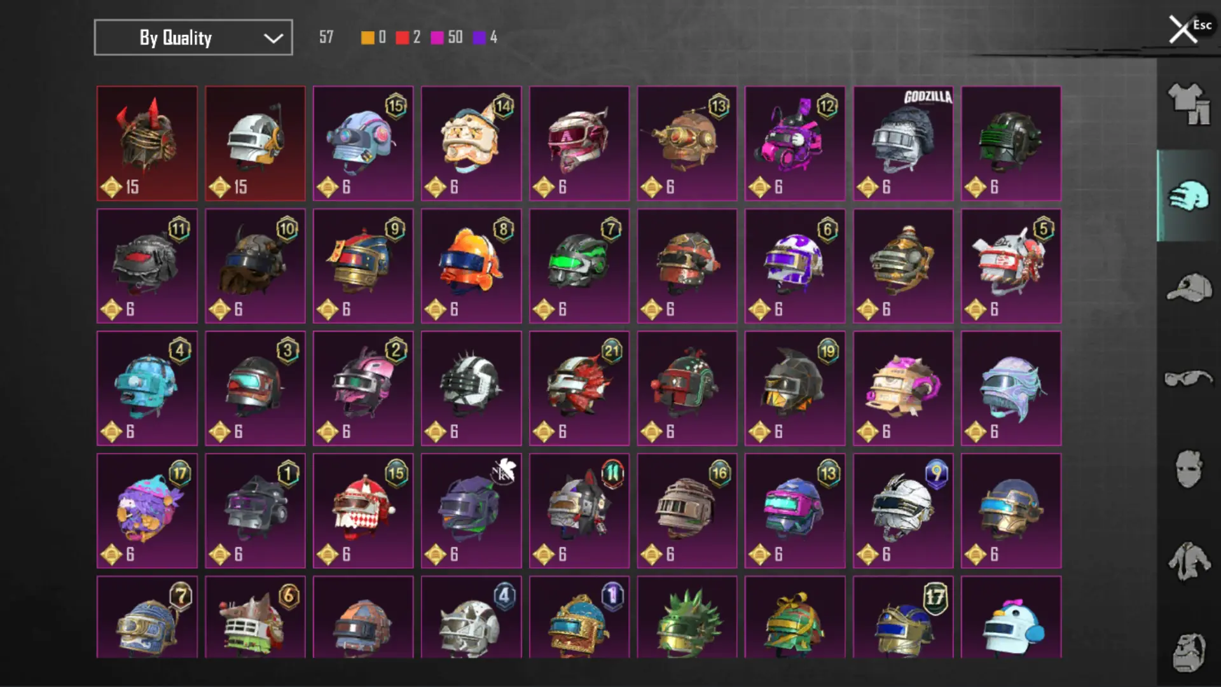The image size is (1221, 687).
Task: Select the orange helmet with badge 8
Action: [471, 266]
